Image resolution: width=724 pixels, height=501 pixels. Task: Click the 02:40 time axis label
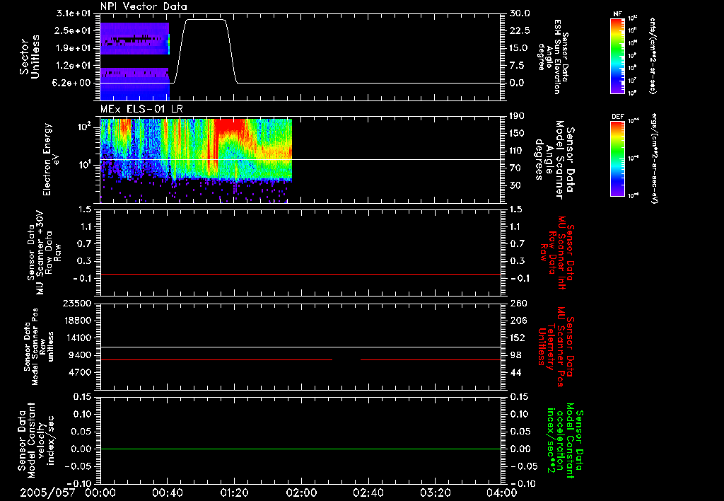tap(368, 493)
